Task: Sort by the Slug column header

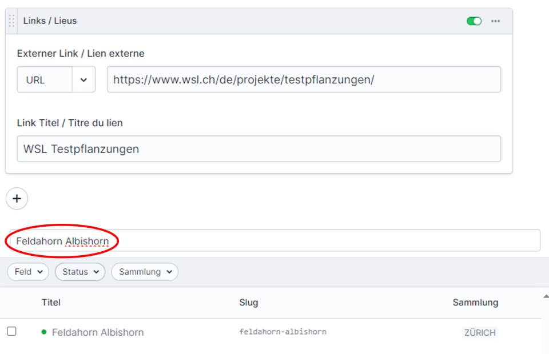Action: pyautogui.click(x=248, y=303)
